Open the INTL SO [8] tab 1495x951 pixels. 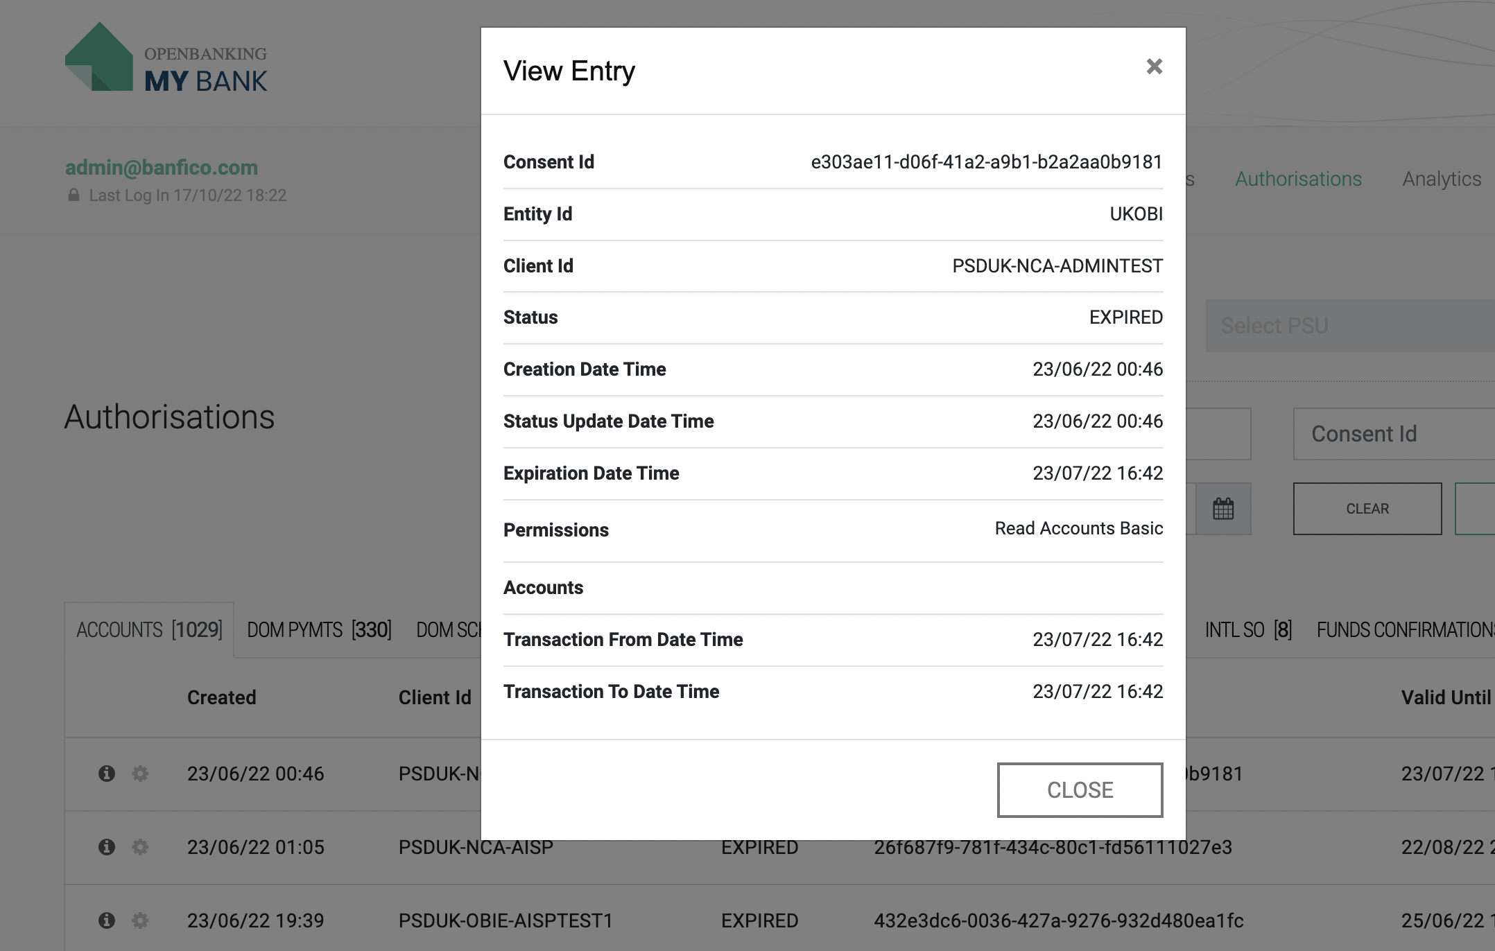[1247, 630]
